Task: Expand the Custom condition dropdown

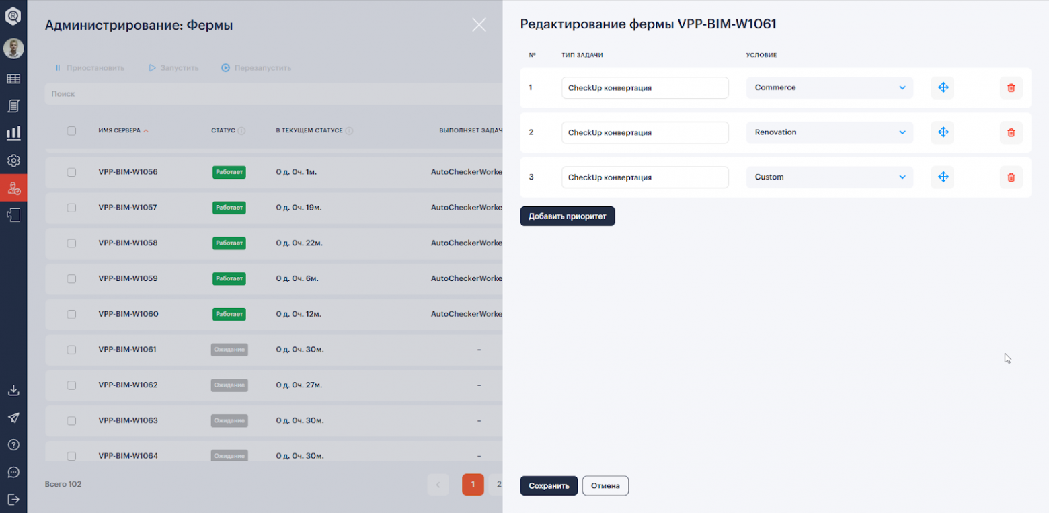Action: pos(829,177)
